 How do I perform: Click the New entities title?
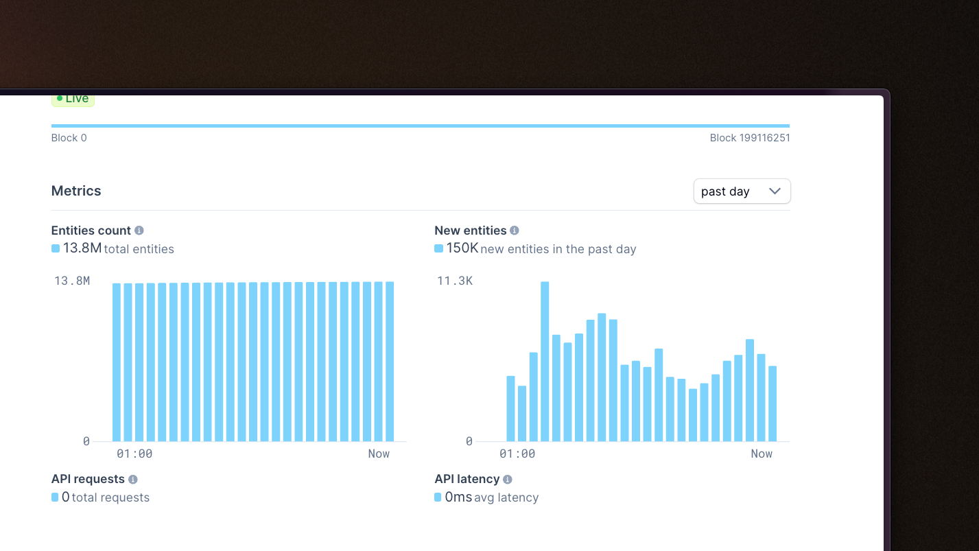click(471, 231)
